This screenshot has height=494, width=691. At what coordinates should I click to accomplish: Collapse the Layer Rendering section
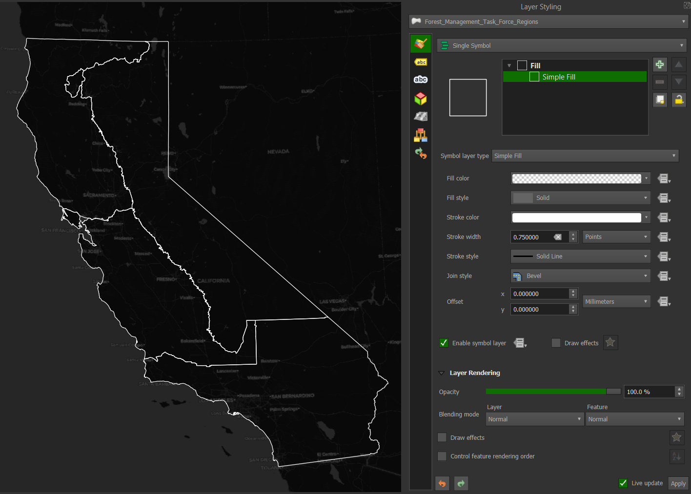(x=441, y=373)
